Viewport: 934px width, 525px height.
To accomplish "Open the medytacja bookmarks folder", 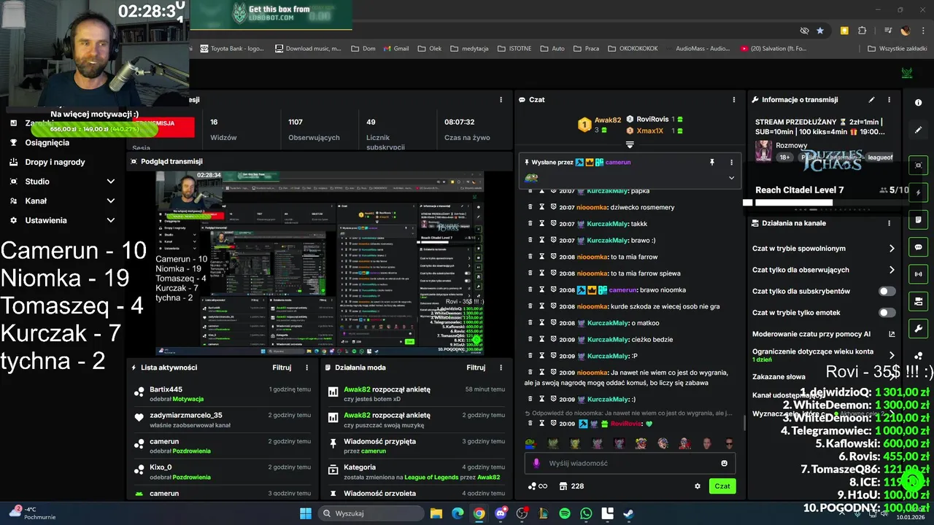I will (x=469, y=49).
